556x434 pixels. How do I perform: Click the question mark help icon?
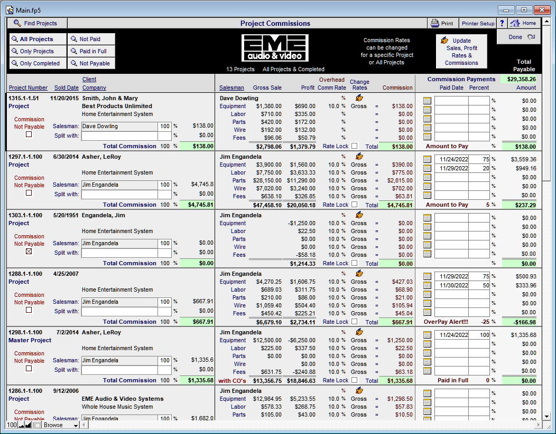point(502,23)
